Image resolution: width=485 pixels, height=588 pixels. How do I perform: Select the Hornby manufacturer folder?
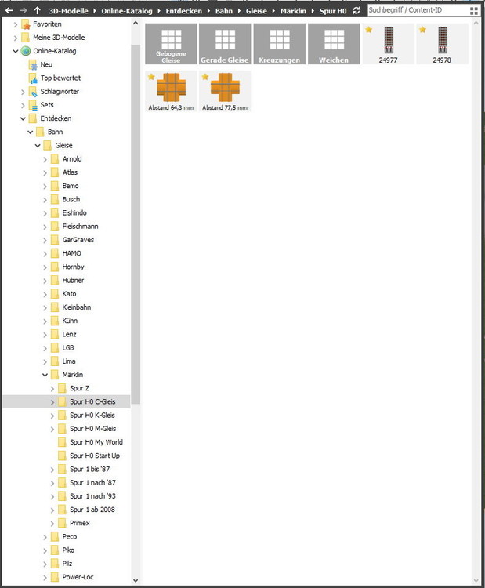click(73, 267)
